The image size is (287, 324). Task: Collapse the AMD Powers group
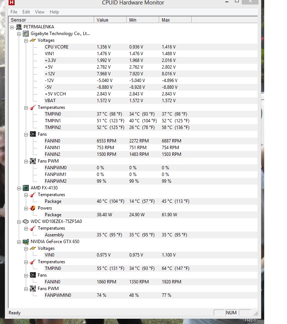coord(26,208)
